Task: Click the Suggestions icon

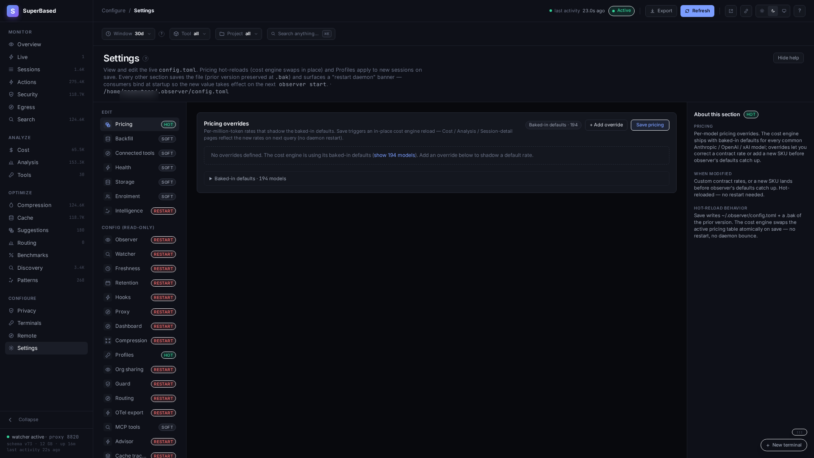Action: (x=11, y=230)
